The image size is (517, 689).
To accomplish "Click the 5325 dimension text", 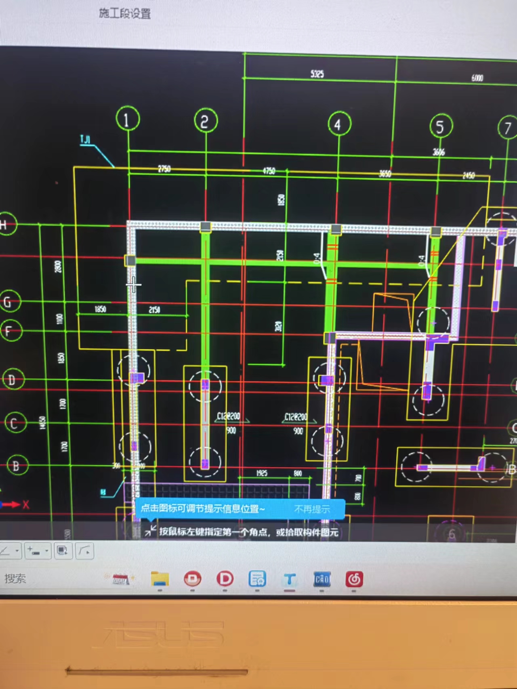I will (x=317, y=74).
